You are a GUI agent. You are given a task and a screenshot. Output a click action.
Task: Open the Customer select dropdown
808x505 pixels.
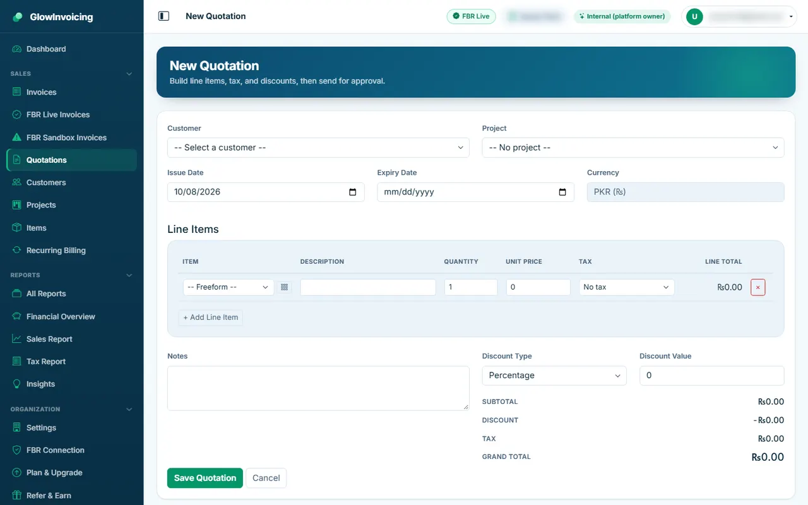pos(318,148)
